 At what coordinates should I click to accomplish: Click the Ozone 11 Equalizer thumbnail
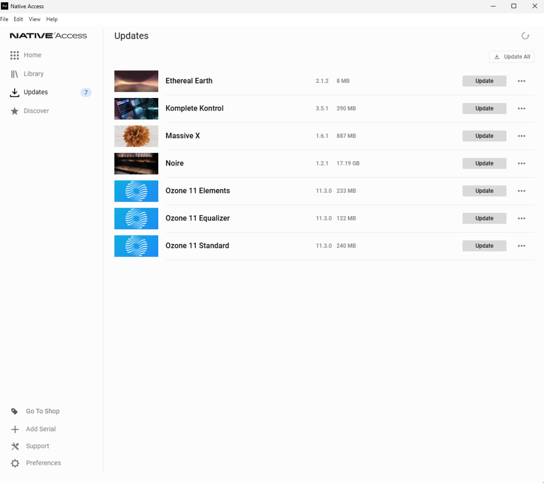click(x=136, y=218)
